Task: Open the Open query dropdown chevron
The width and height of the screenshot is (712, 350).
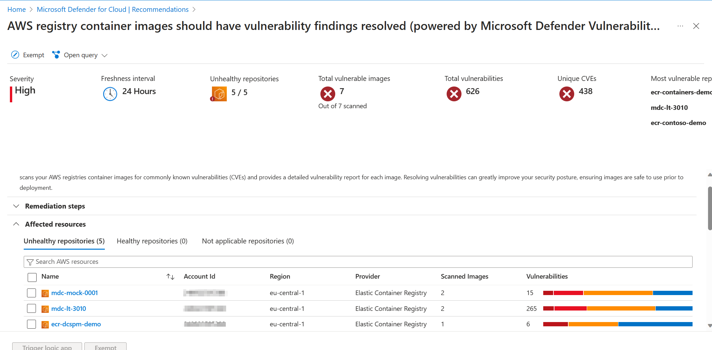Action: (104, 55)
